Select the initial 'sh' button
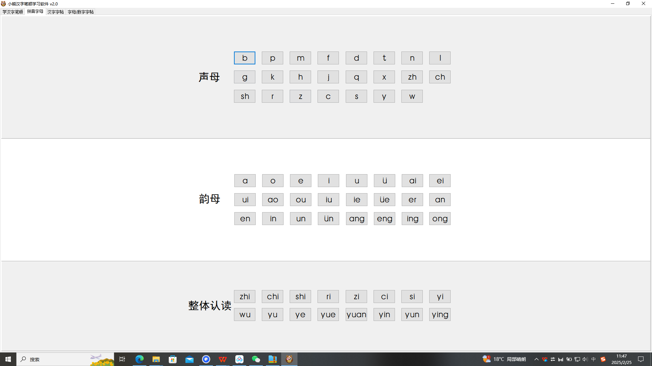 click(244, 96)
